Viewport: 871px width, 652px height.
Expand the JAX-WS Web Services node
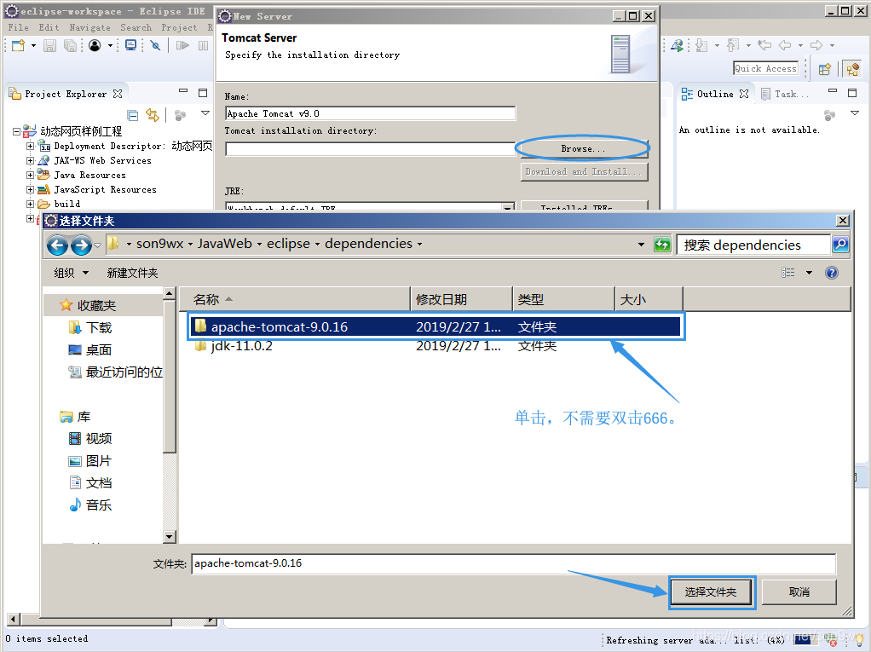(x=31, y=160)
